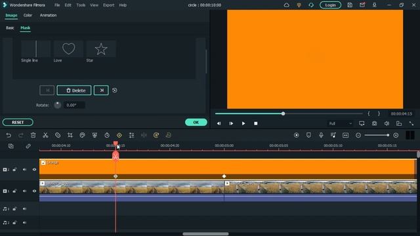Click the lightbulb tips icon

[299, 5]
